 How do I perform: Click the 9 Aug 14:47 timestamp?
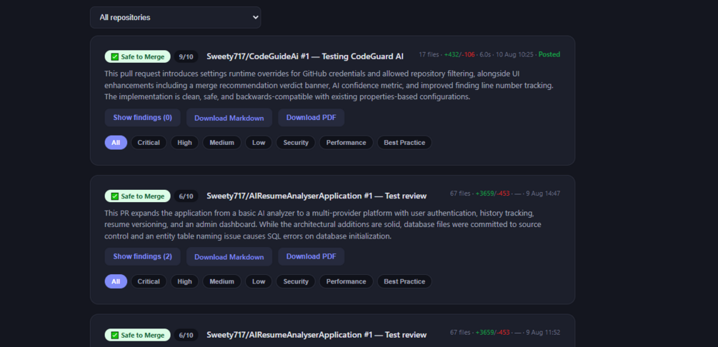coord(543,193)
